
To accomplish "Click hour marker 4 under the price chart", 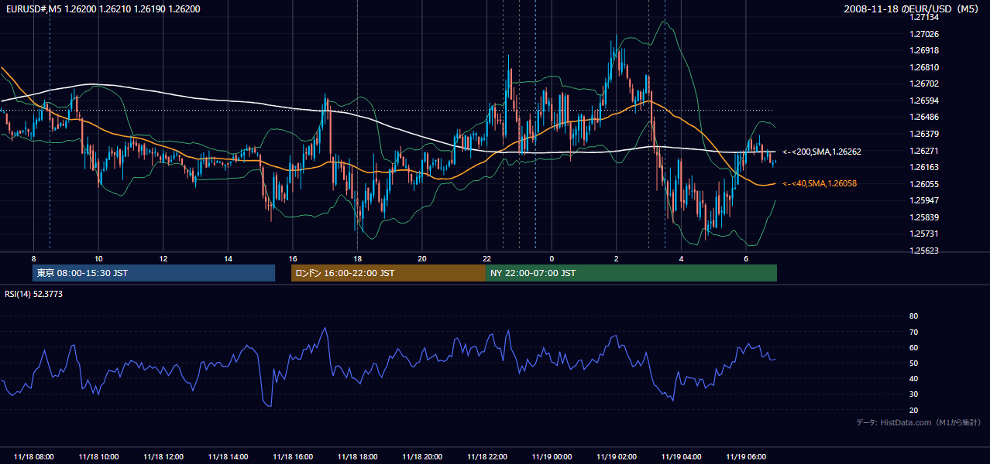I will click(x=681, y=258).
